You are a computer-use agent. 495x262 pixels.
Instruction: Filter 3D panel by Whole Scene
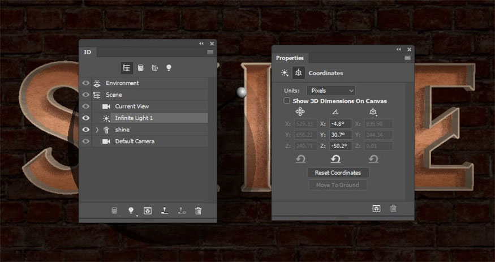pos(126,68)
